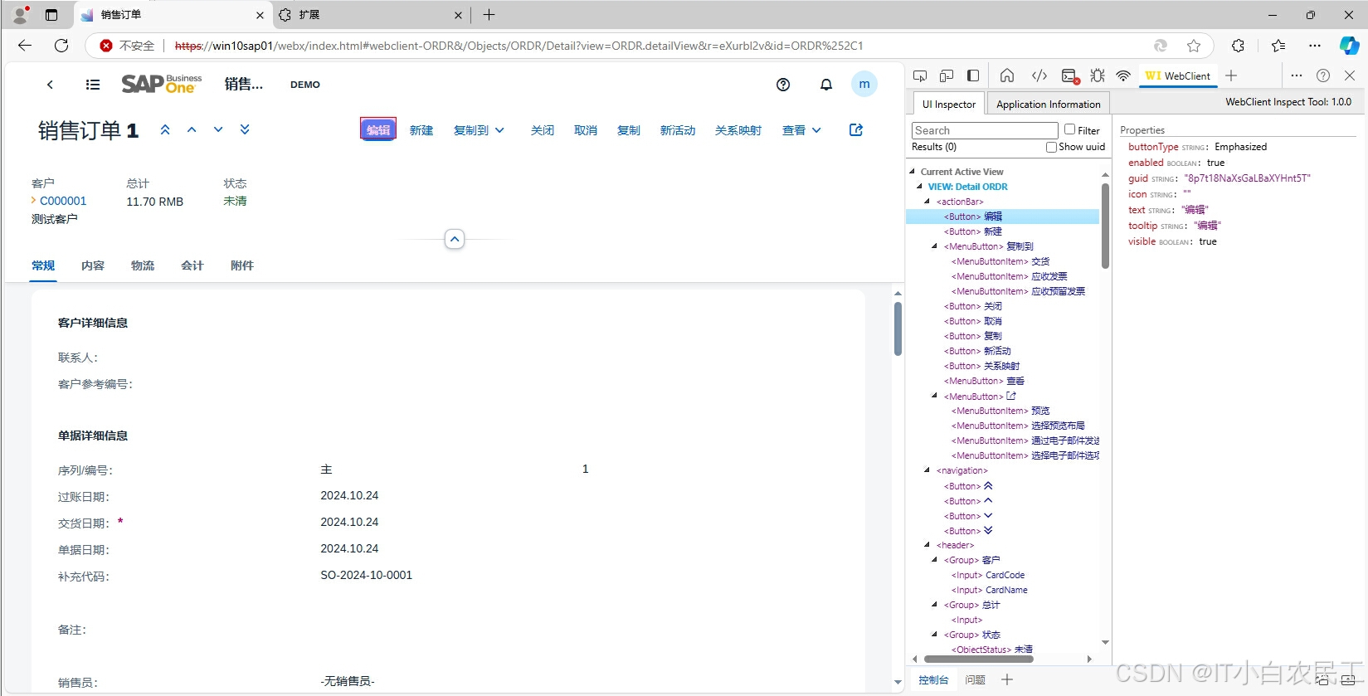Open DevTools Welcome home icon
The height and width of the screenshot is (696, 1368).
(x=1007, y=75)
